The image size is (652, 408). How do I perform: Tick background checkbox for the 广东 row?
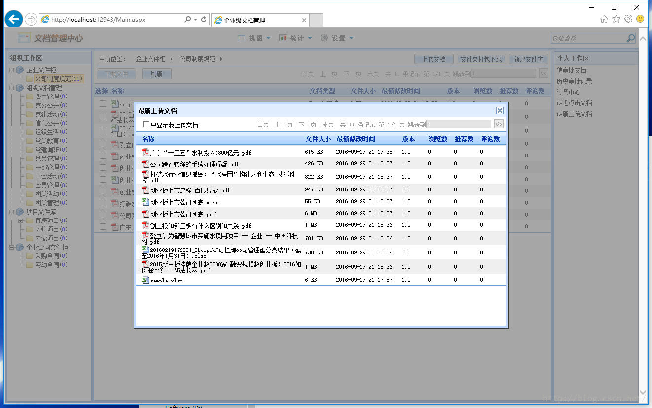pyautogui.click(x=103, y=227)
